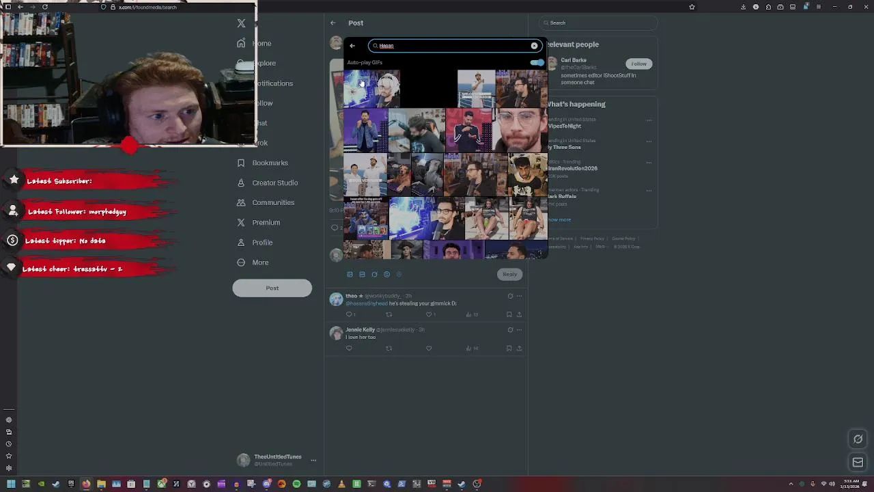
Task: Open the Messages floating button
Action: 858,463
